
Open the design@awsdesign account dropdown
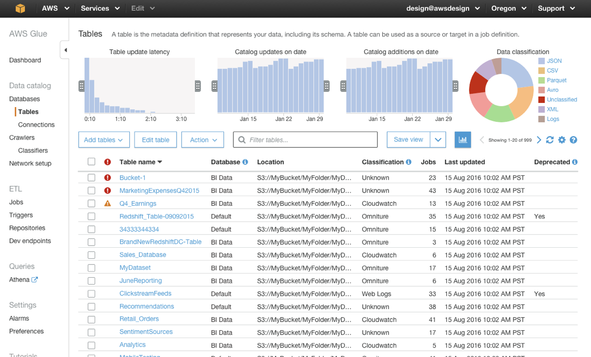click(443, 8)
